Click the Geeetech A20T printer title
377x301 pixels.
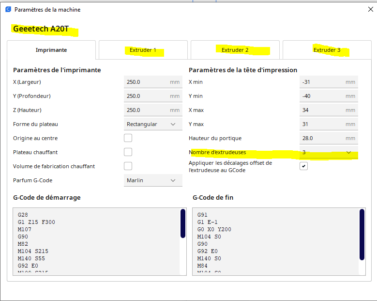pos(41,29)
